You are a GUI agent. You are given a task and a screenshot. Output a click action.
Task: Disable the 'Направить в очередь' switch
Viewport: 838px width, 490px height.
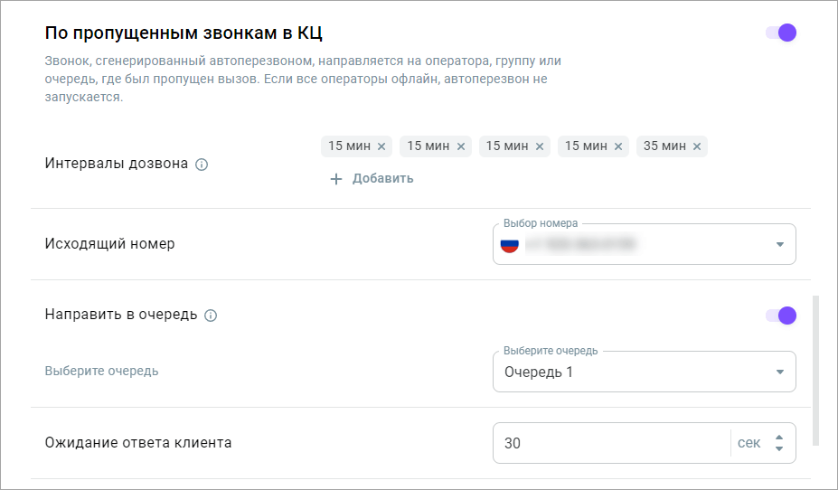click(781, 316)
